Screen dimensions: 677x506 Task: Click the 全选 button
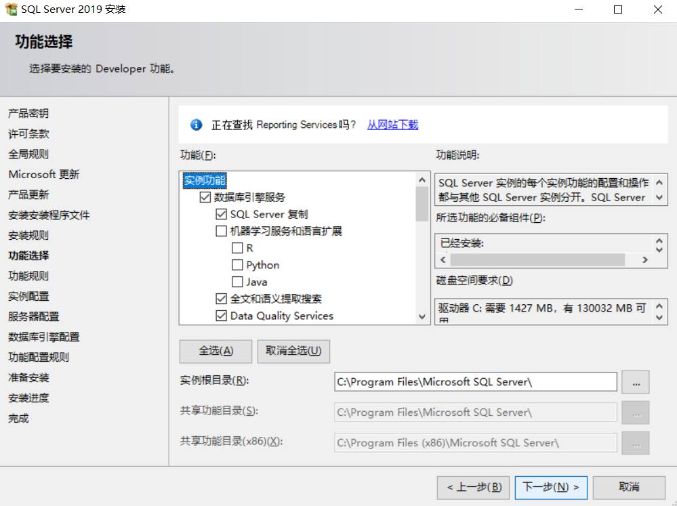tap(215, 351)
